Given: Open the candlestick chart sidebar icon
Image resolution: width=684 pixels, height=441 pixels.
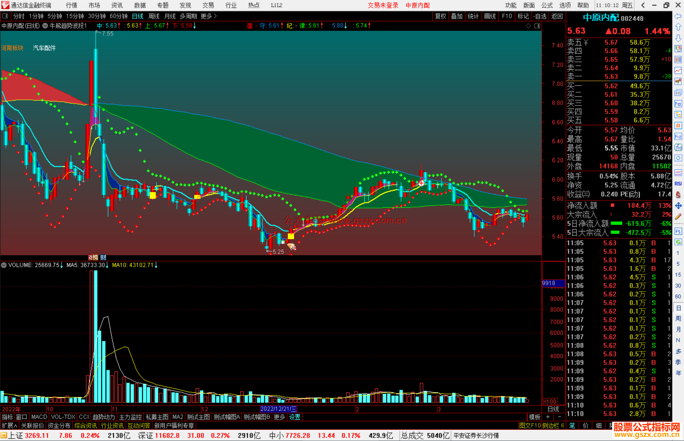Looking at the screenshot, I should tap(678, 81).
